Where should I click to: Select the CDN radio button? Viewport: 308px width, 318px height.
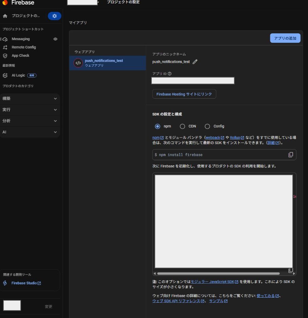coord(182,126)
